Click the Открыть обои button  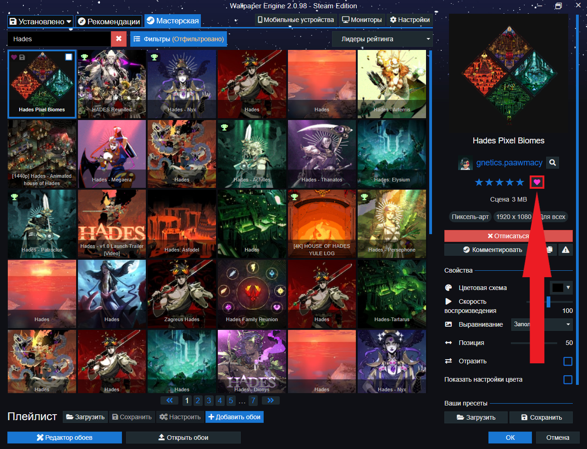183,438
